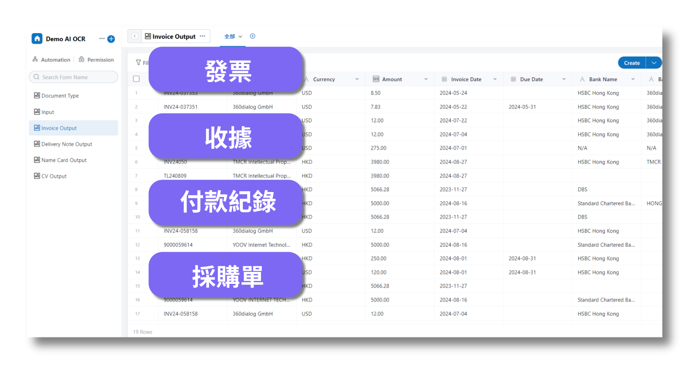Open Due Date column dropdown arrow

564,79
